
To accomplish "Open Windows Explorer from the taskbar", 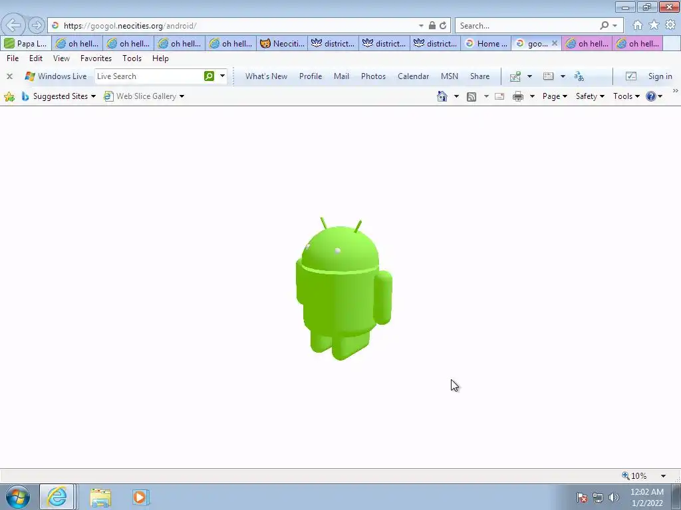I will point(100,497).
